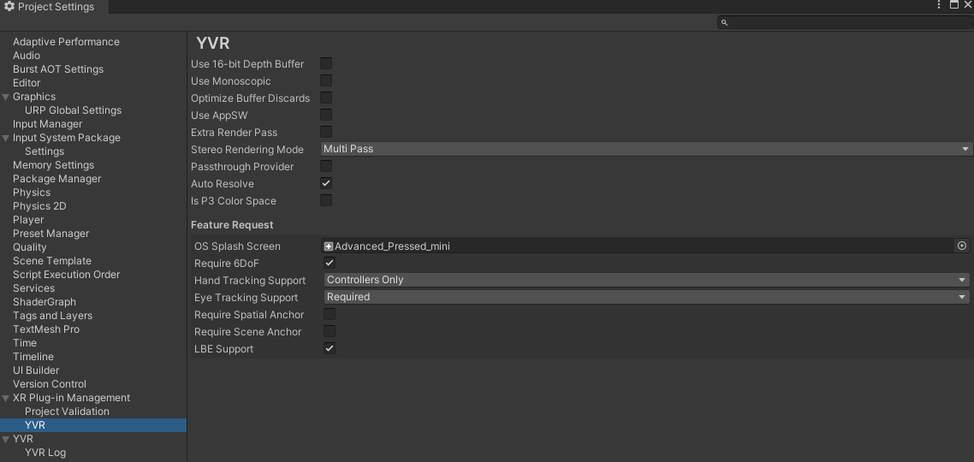Change the Eye Tracking Support dropdown
This screenshot has height=462, width=974.
(645, 297)
